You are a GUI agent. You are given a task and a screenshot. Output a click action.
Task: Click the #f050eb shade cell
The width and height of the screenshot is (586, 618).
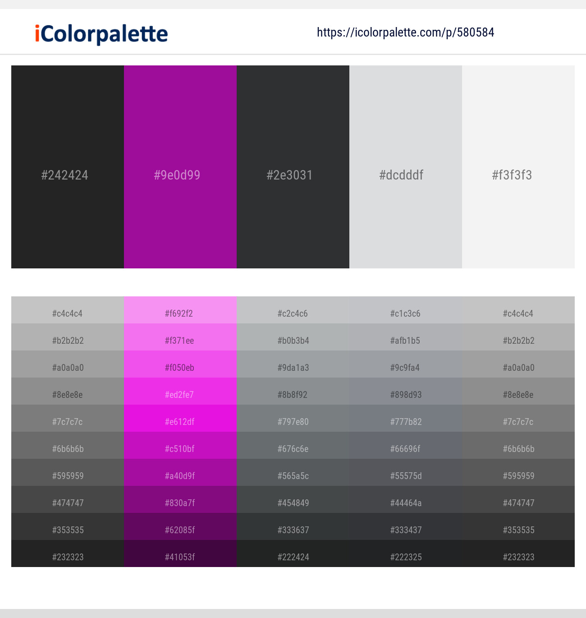click(180, 364)
